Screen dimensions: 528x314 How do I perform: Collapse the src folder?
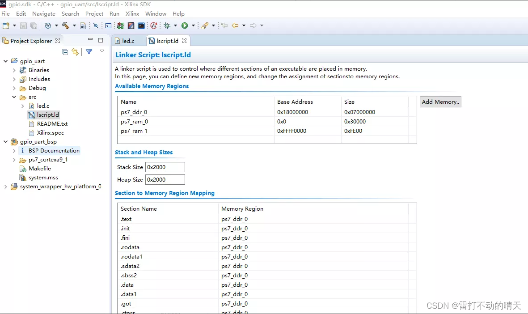pos(14,97)
